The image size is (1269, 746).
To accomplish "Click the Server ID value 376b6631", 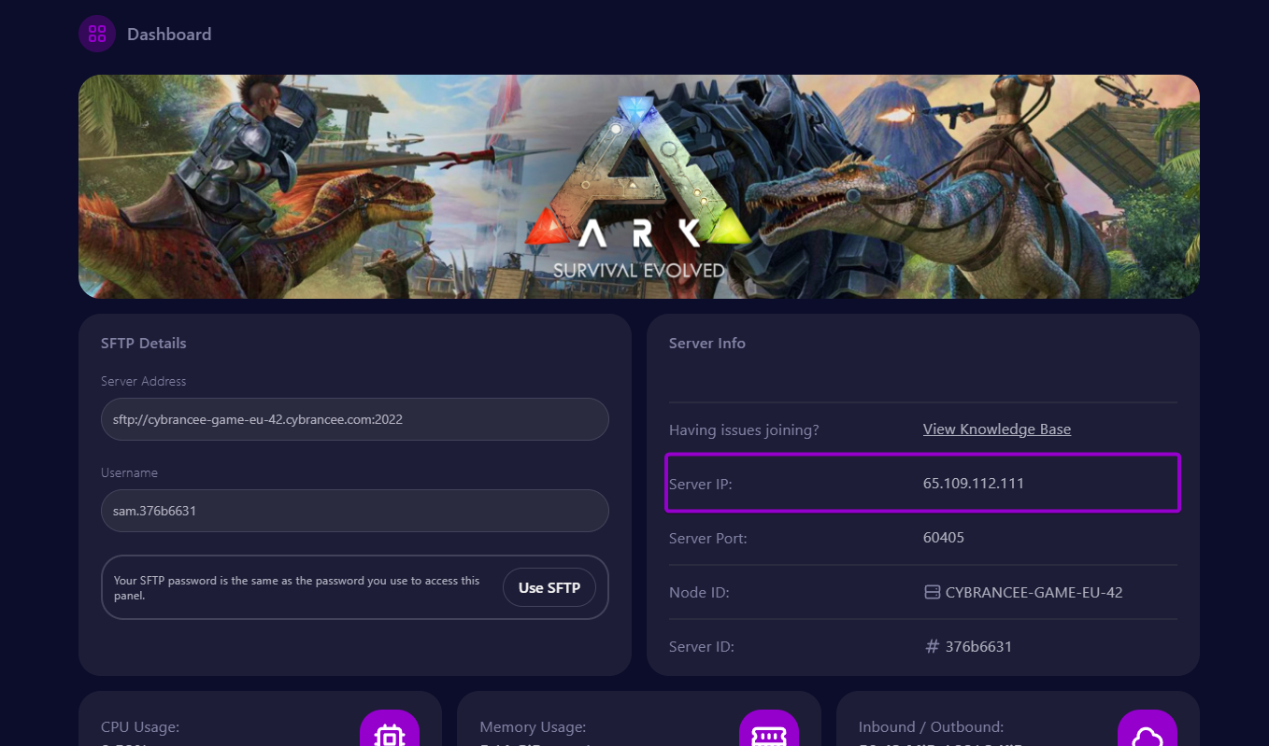I will [978, 646].
